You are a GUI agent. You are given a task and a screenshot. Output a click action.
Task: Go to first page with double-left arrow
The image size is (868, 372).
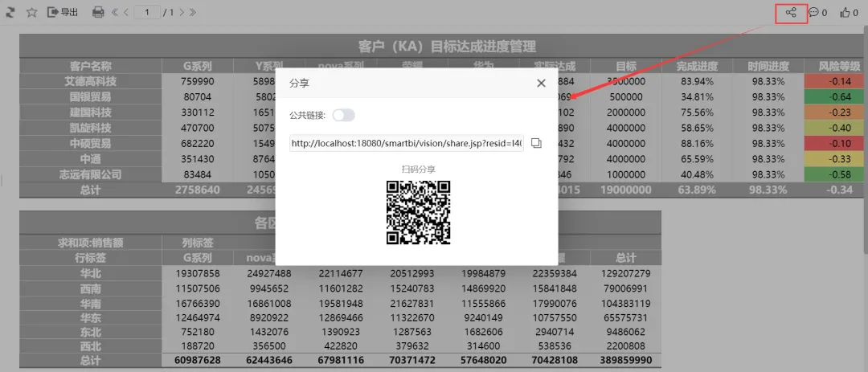115,12
